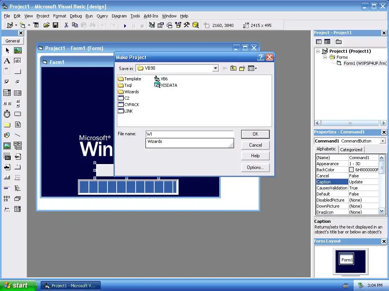Select the Label (A) tool in toolbox
The image size is (389, 291).
(x=7, y=61)
